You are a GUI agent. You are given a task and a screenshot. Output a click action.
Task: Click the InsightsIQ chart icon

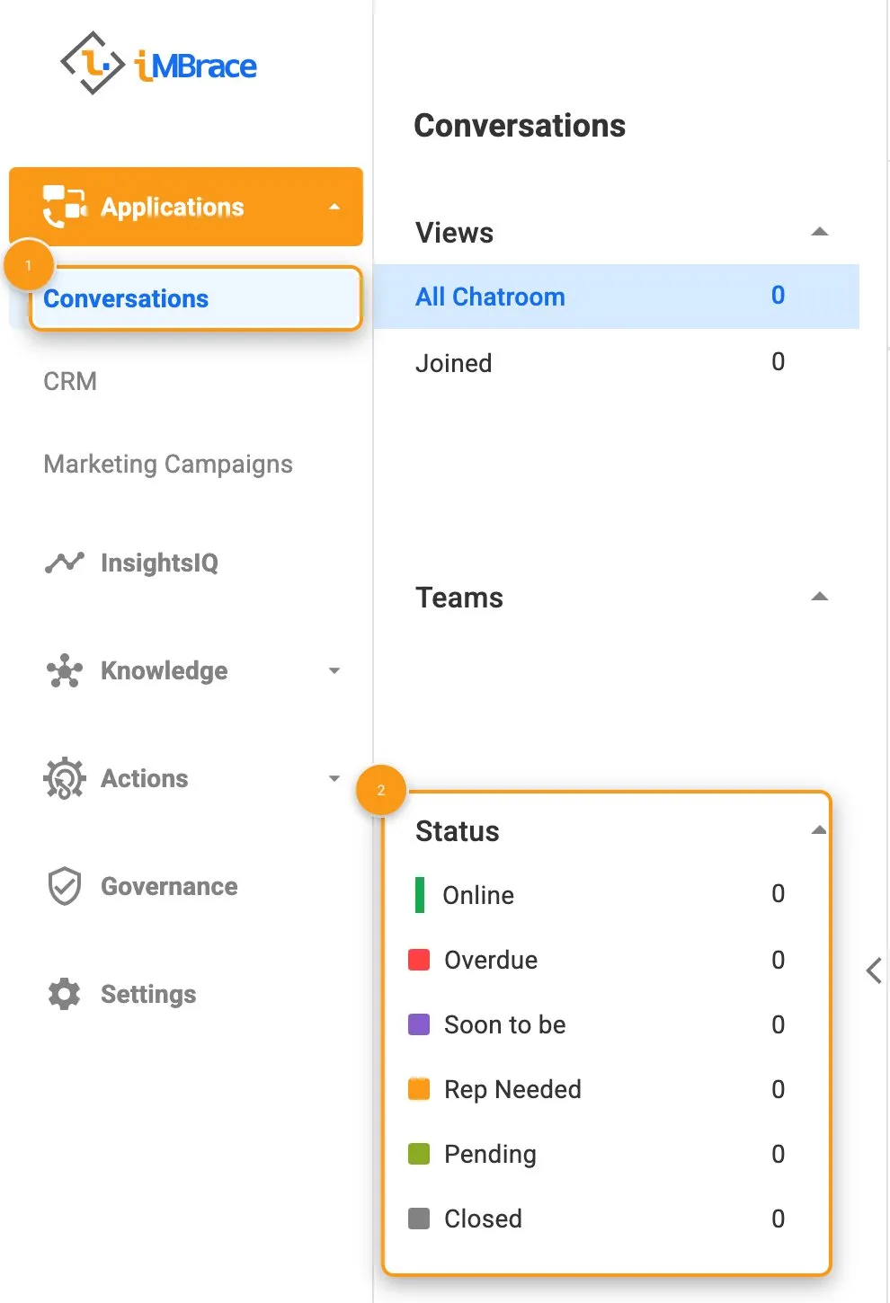[64, 563]
